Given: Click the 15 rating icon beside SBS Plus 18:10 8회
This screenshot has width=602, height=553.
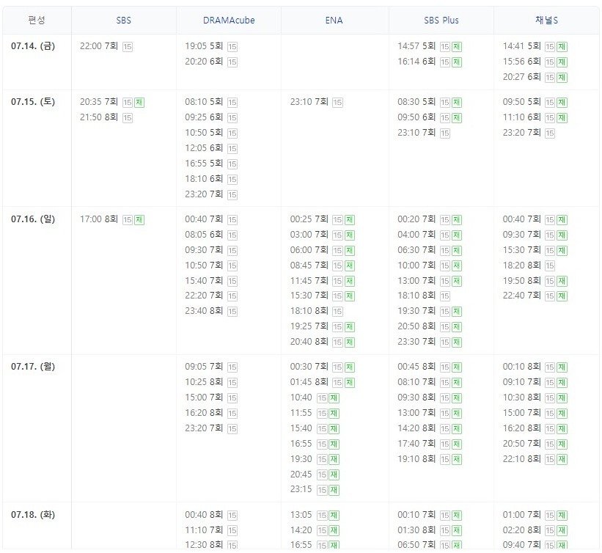Looking at the screenshot, I should coord(445,296).
